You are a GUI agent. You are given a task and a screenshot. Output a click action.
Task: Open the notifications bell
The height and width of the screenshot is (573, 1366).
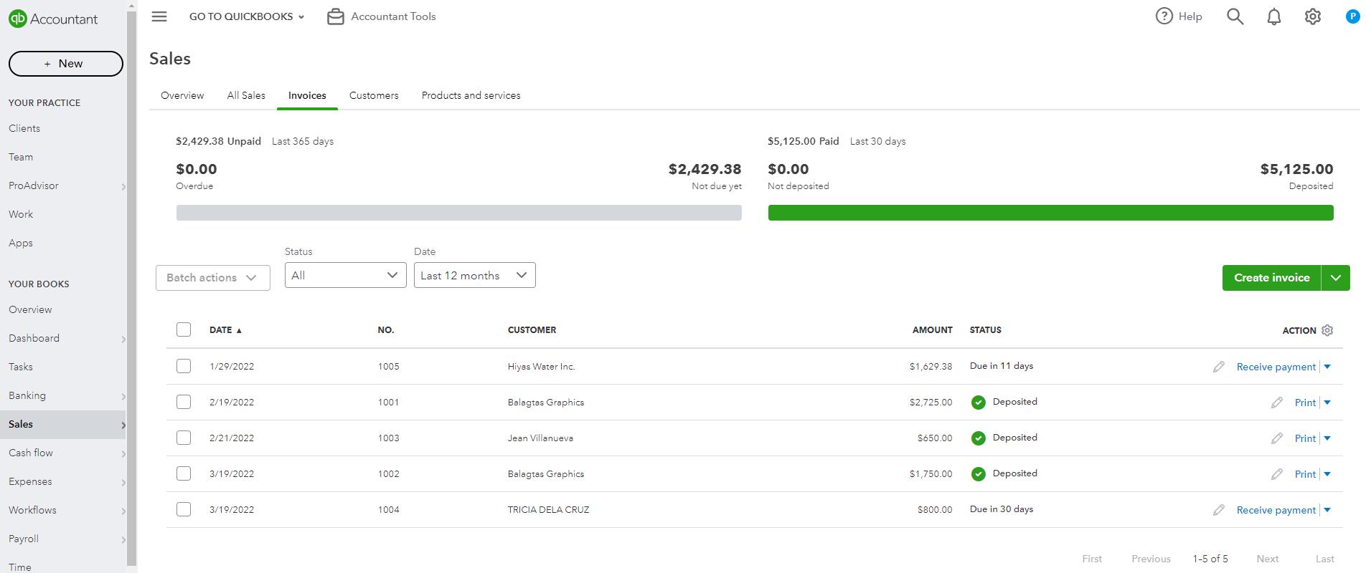click(x=1273, y=16)
